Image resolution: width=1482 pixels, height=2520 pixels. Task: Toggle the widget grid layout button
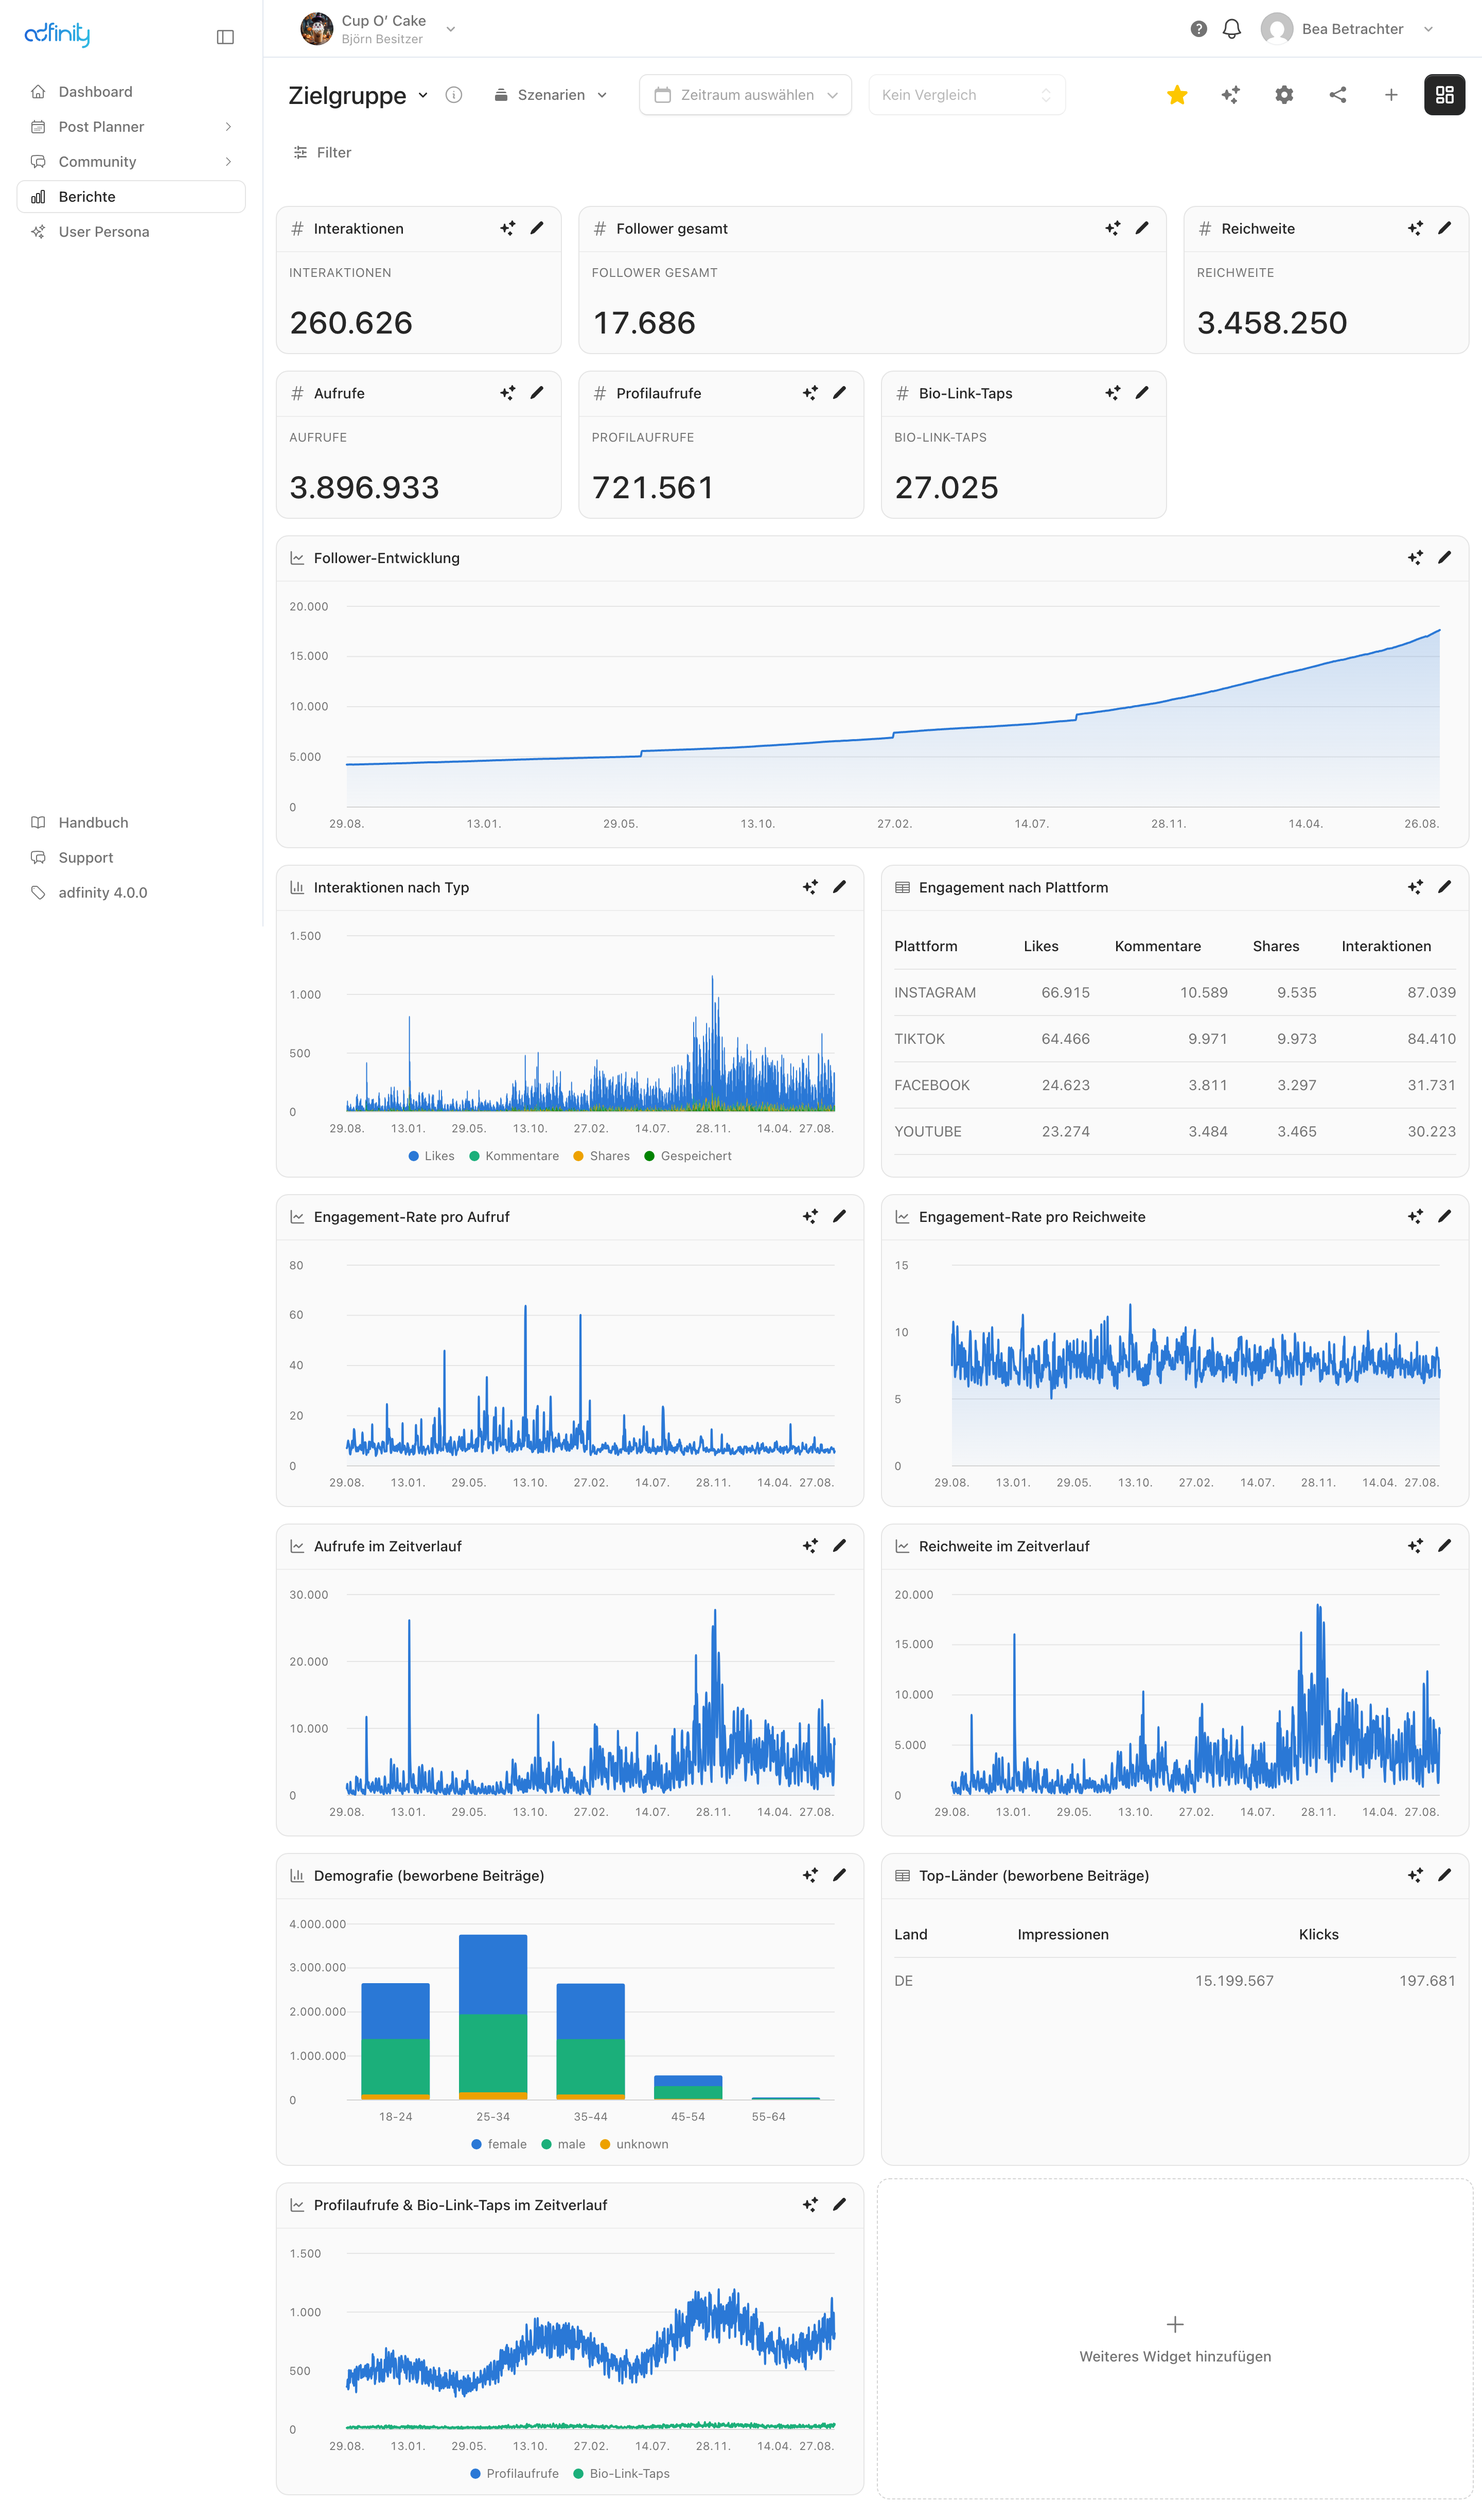tap(1444, 95)
